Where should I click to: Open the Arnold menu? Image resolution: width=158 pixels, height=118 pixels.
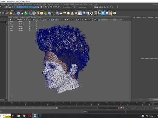(91, 4)
